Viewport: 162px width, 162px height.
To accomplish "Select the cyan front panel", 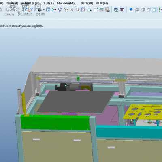I will (128, 132).
